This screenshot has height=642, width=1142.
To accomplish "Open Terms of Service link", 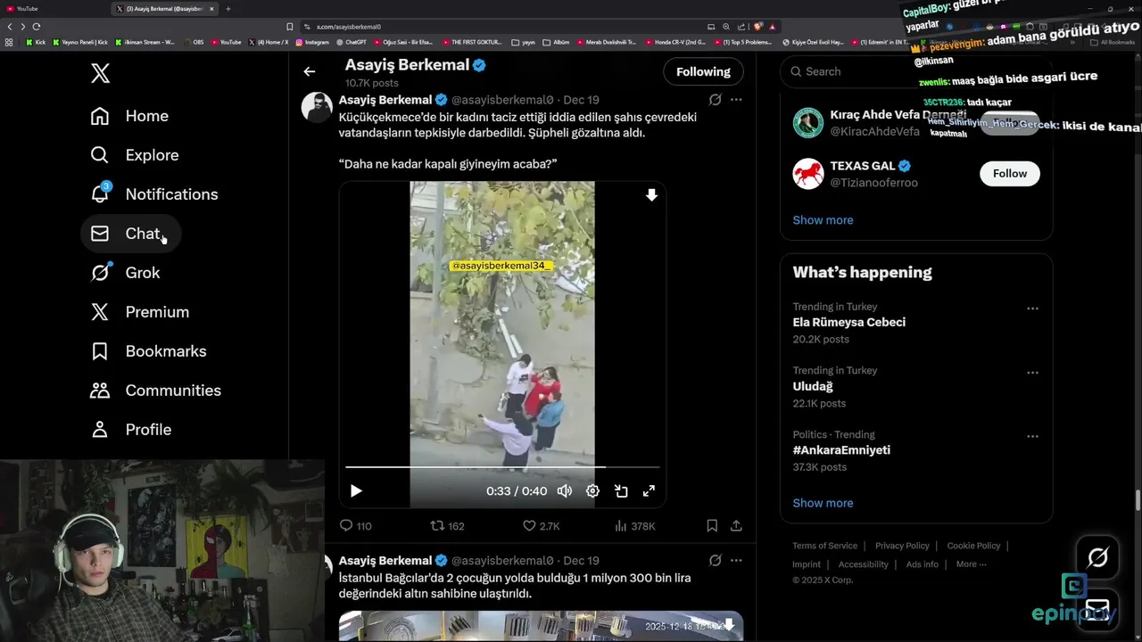I will [824, 546].
